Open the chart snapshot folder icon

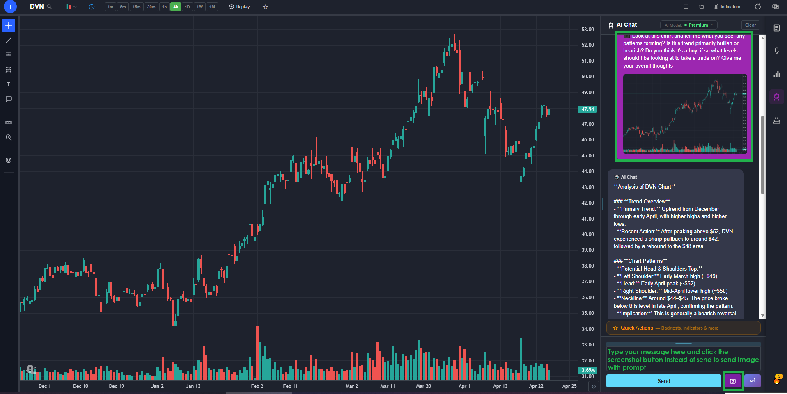(702, 7)
